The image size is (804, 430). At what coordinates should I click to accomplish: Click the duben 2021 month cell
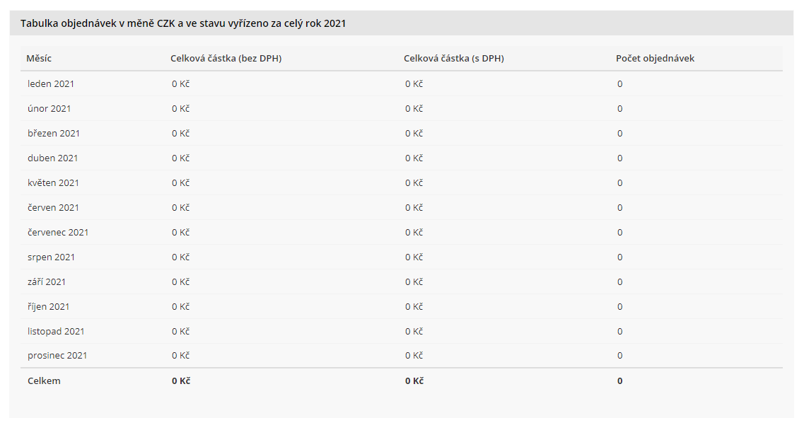pyautogui.click(x=53, y=158)
